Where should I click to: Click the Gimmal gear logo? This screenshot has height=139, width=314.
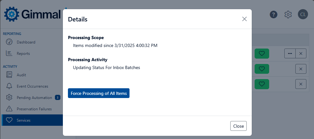(x=12, y=14)
